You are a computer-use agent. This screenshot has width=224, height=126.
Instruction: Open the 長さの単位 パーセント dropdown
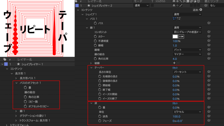pos(187,72)
